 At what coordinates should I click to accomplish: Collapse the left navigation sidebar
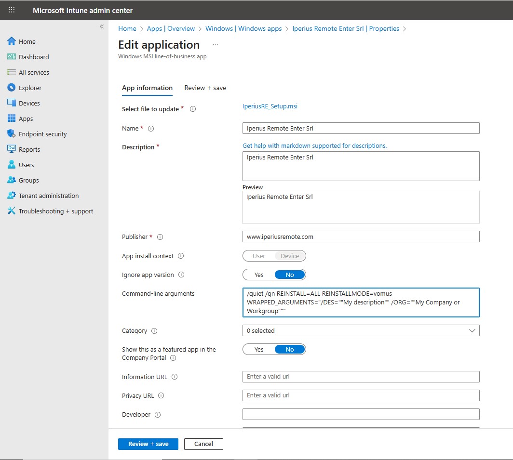(102, 26)
